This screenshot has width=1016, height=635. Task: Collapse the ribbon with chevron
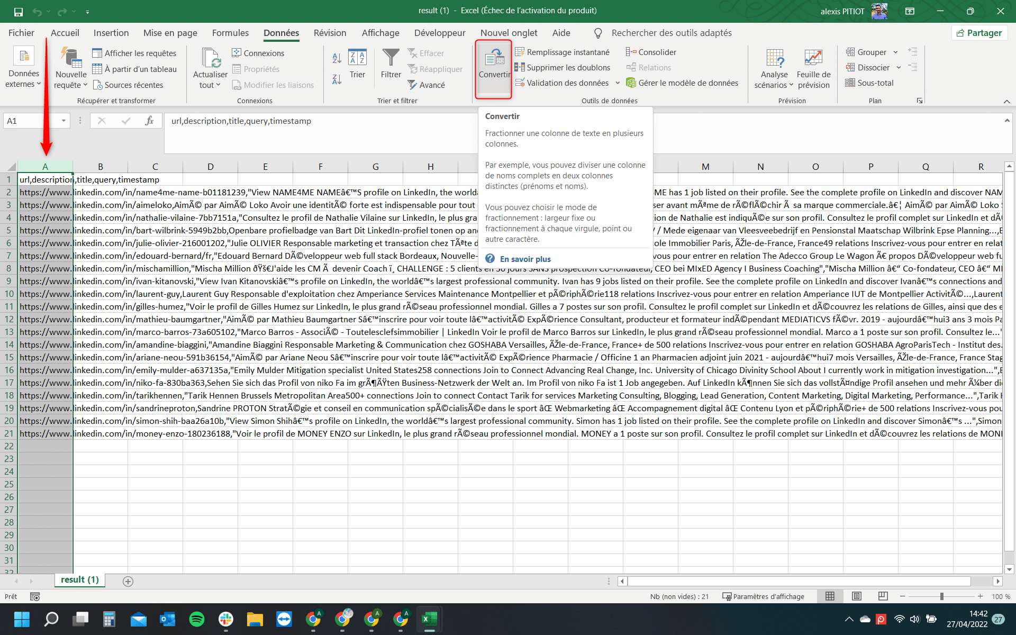click(x=1006, y=101)
